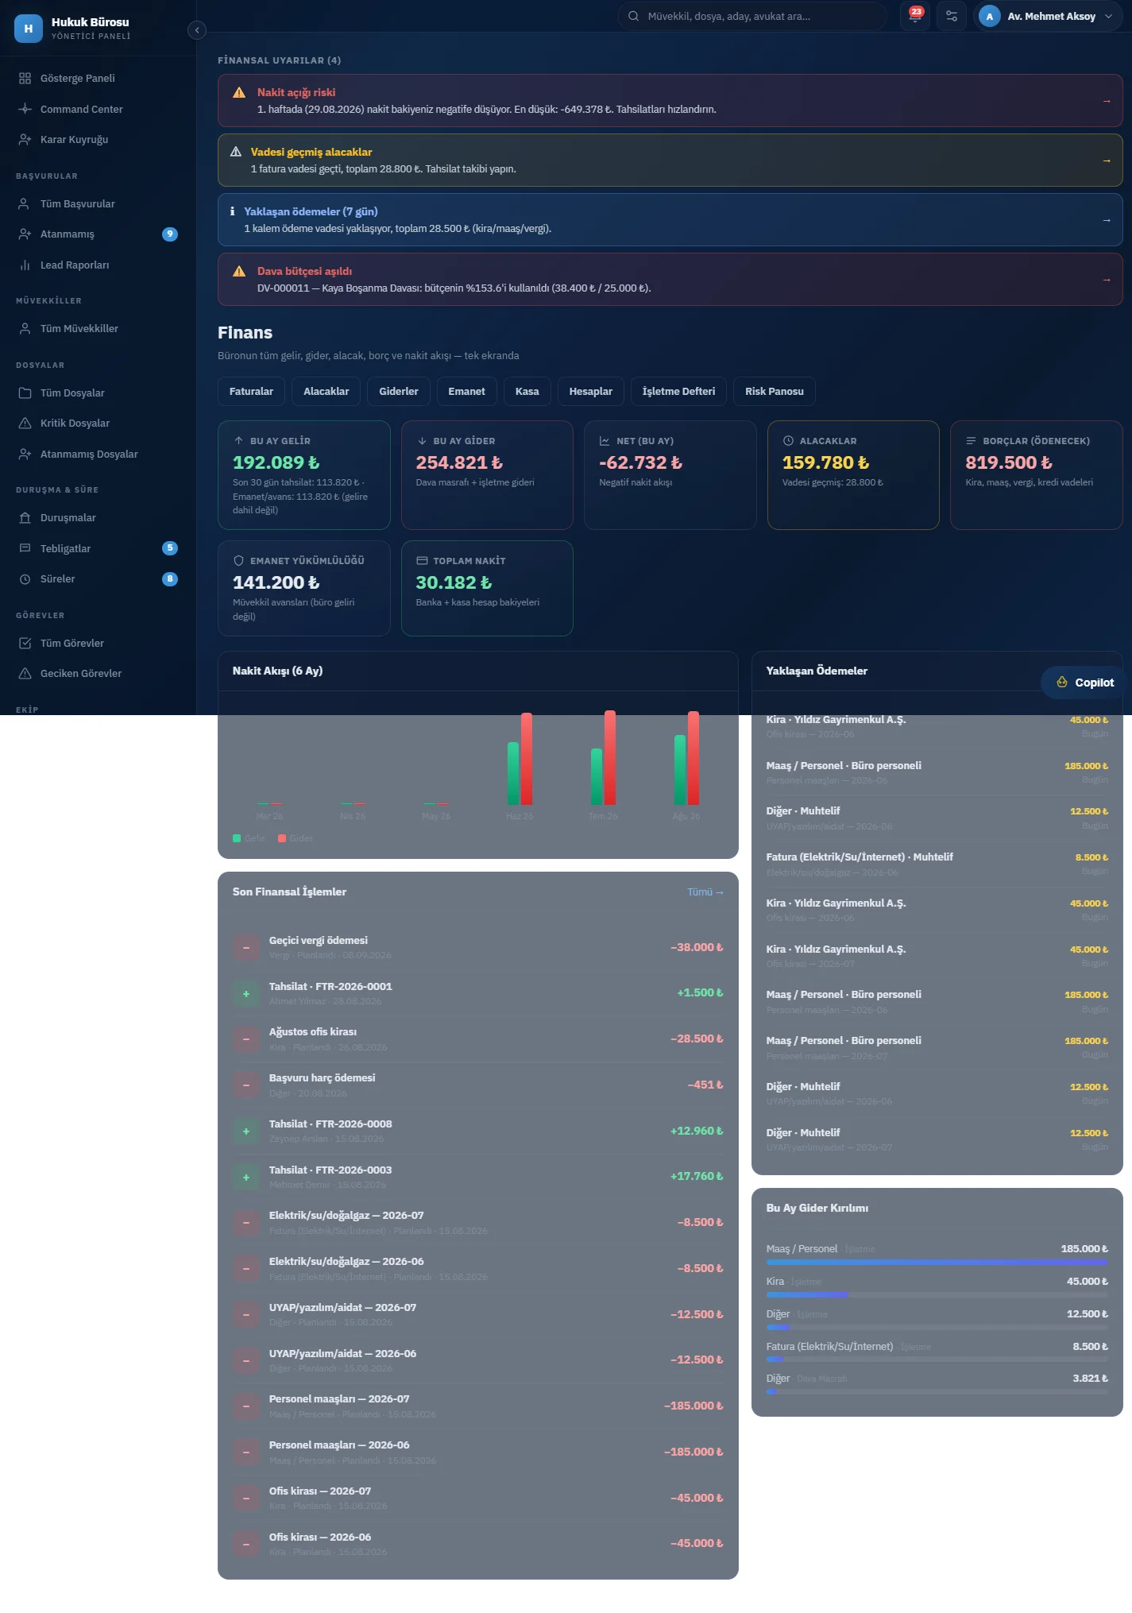This screenshot has height=1613, width=1132.
Task: Click the Vadesi geçmiş alacaklar alert
Action: (x=670, y=161)
